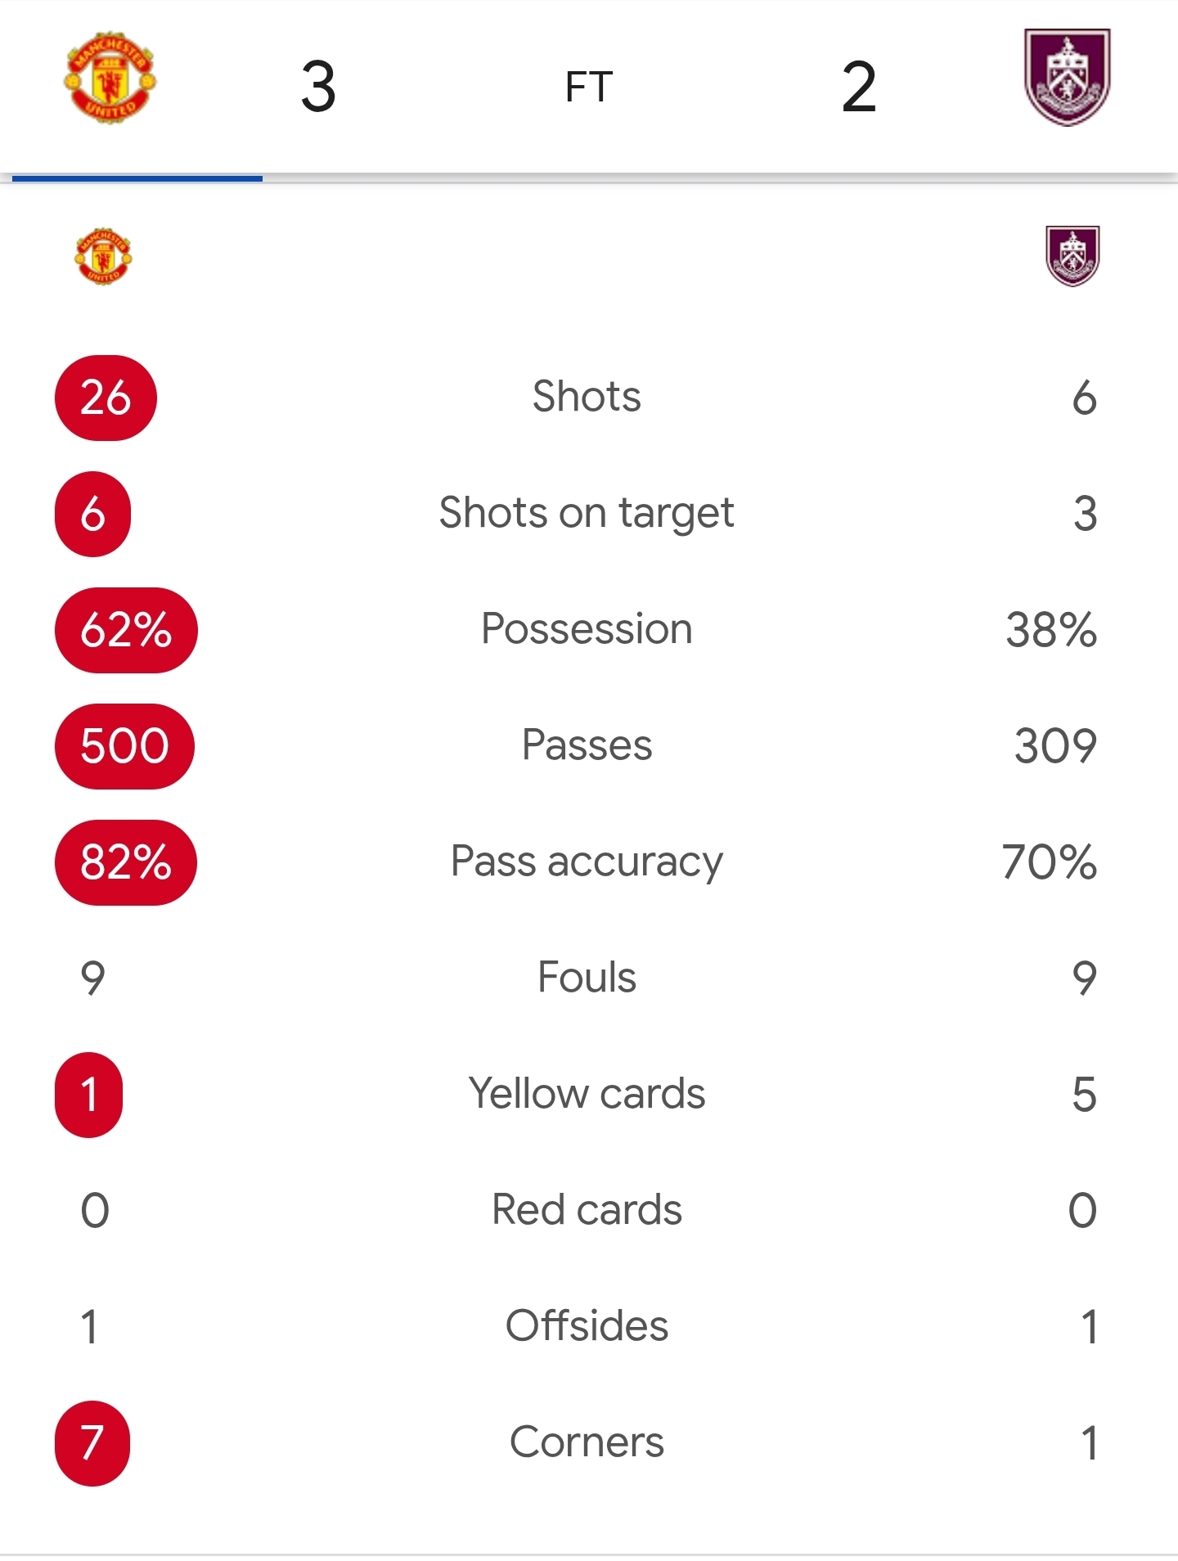Click the Possession stat label
1178x1561 pixels.
coord(587,628)
